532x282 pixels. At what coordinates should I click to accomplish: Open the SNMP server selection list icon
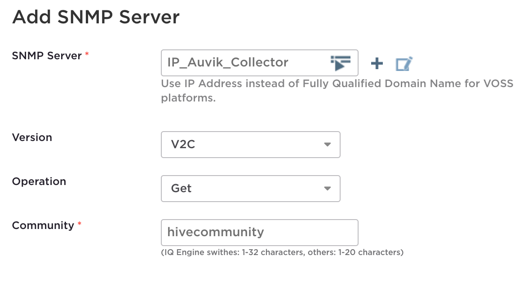[340, 63]
